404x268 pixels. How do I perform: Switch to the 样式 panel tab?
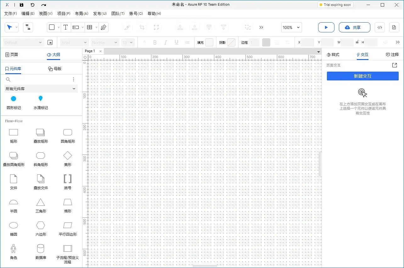coord(333,54)
